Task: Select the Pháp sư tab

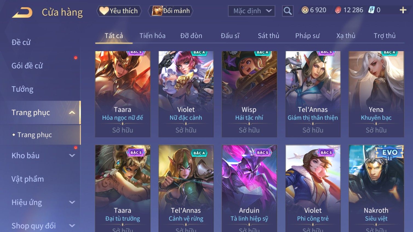Action: 307,36
